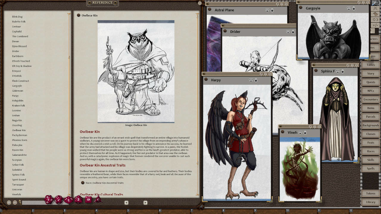Zoom in with the magnifier plus icon
The height and width of the screenshot is (214, 381).
pyautogui.click(x=9, y=202)
